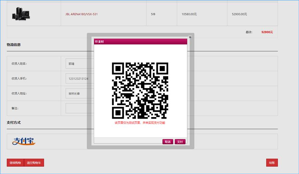Click the 清空购物车 button
Image resolution: width=299 pixels, height=174 pixels.
(34, 163)
